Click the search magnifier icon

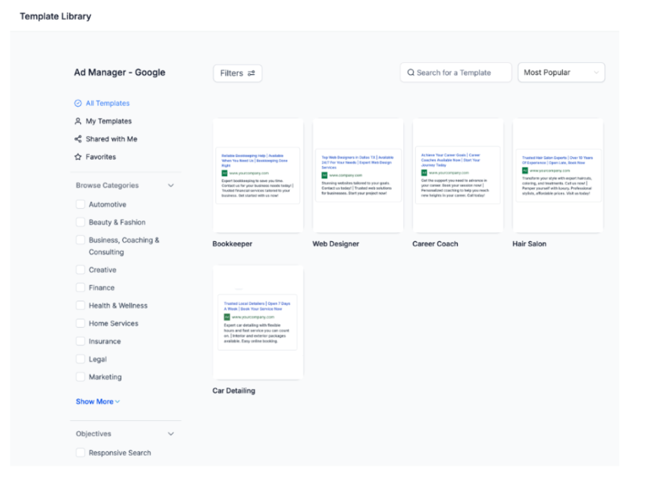411,73
